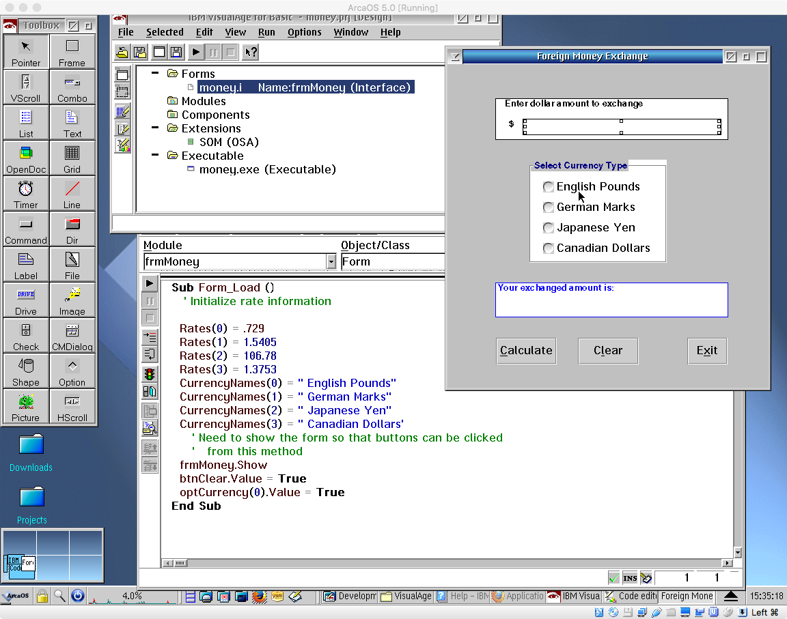This screenshot has height=619, width=787.
Task: Click the open project toolbar icon
Action: click(x=122, y=52)
